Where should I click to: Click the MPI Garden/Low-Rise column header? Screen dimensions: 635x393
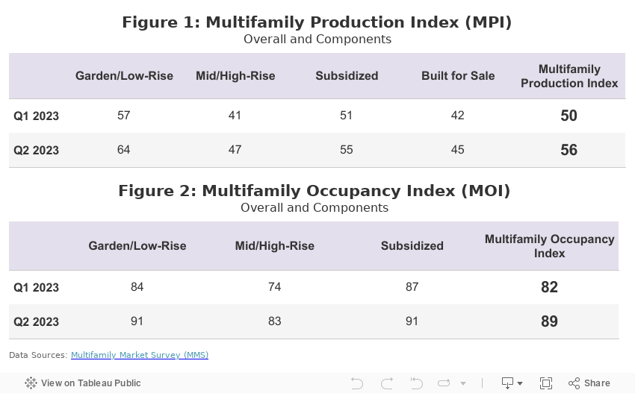coord(124,75)
